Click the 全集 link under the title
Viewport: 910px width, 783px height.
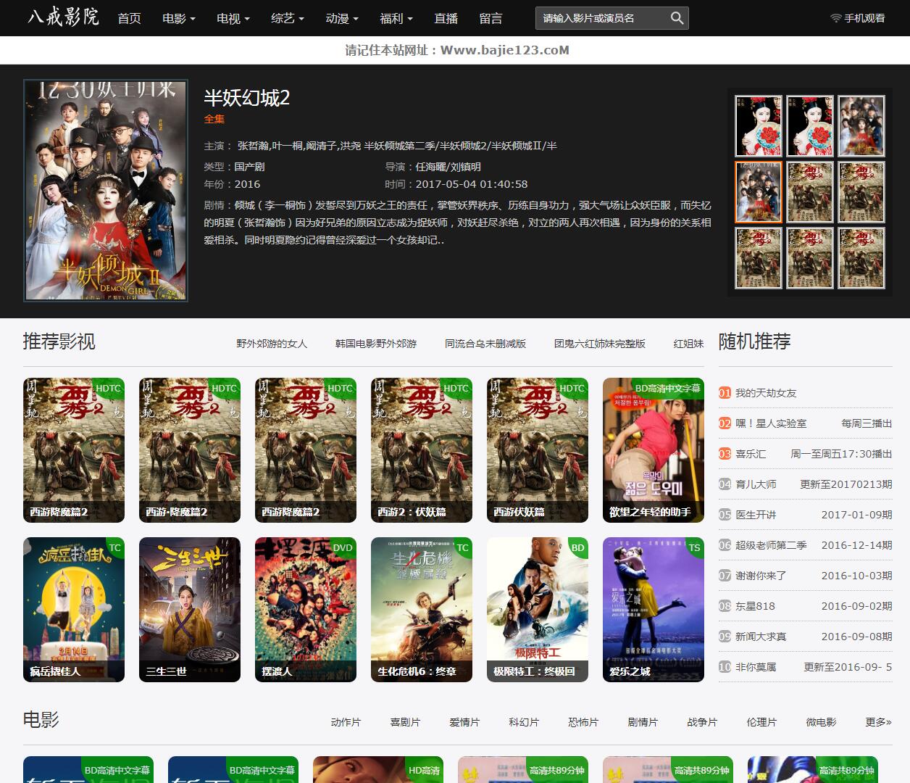[214, 119]
